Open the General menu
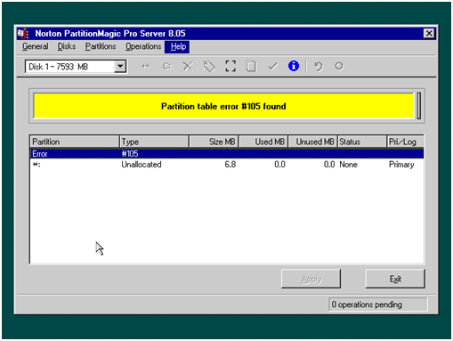 click(36, 46)
